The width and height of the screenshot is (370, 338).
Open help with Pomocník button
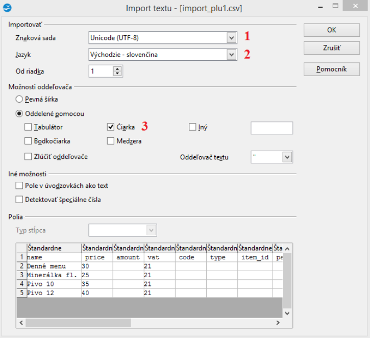[x=331, y=69]
